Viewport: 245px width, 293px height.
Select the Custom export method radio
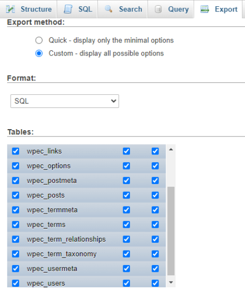tap(39, 53)
